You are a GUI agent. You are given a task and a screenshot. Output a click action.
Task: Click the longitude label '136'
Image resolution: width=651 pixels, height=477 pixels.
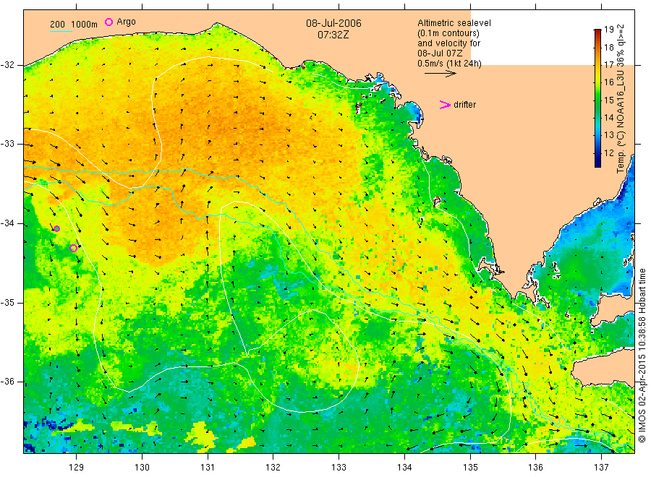pos(535,468)
